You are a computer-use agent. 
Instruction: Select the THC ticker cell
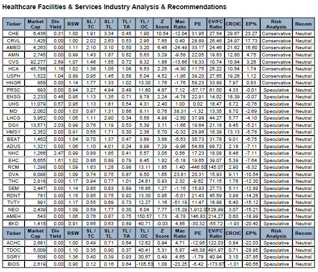[13, 181]
